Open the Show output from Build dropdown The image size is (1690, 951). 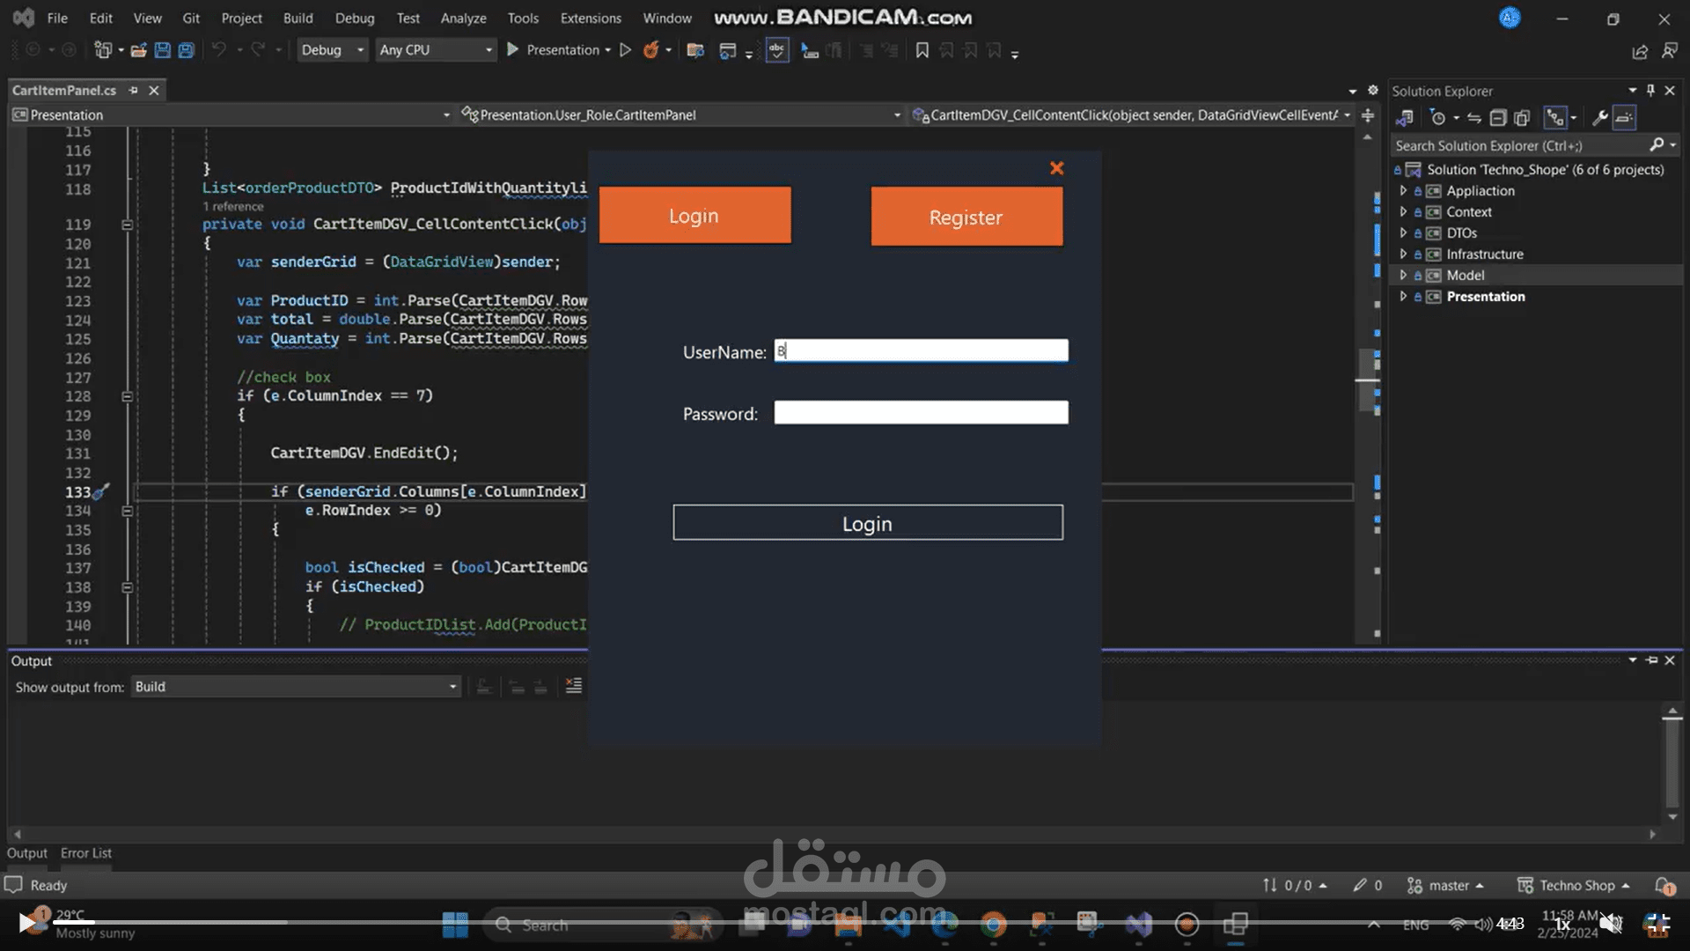point(295,687)
